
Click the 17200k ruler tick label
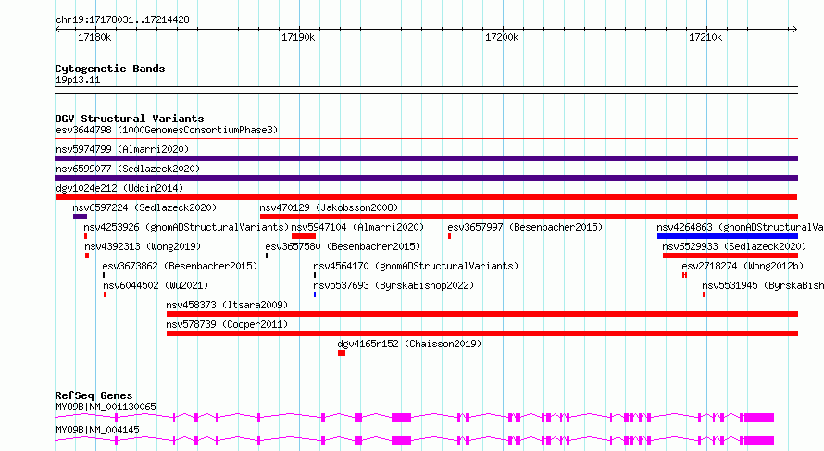(x=502, y=37)
